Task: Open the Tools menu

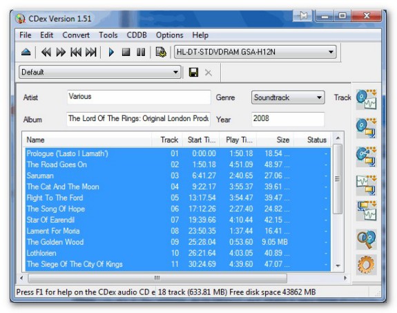Action: (108, 35)
